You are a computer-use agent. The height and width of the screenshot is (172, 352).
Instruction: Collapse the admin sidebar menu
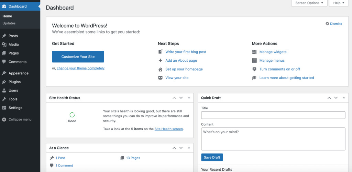(17, 120)
